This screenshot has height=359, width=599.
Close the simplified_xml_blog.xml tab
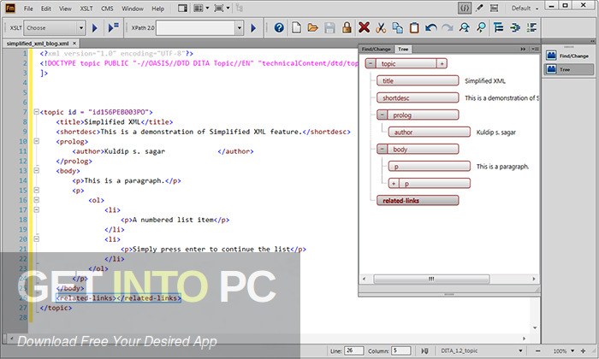(74, 44)
